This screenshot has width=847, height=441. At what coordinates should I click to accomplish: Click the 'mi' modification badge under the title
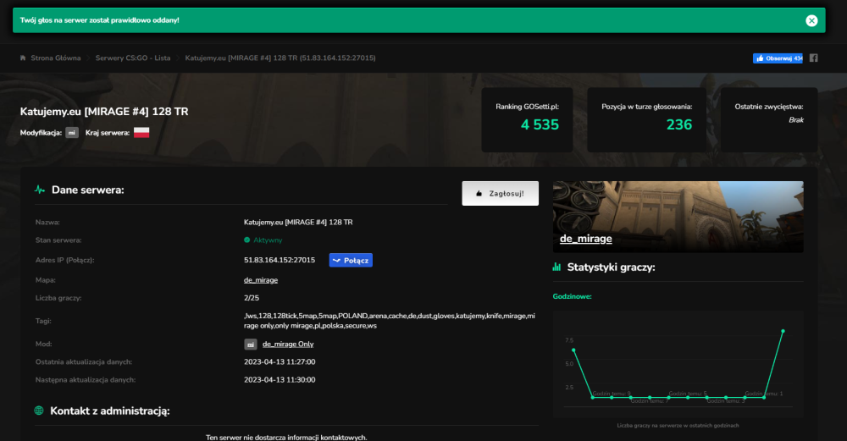pyautogui.click(x=72, y=133)
